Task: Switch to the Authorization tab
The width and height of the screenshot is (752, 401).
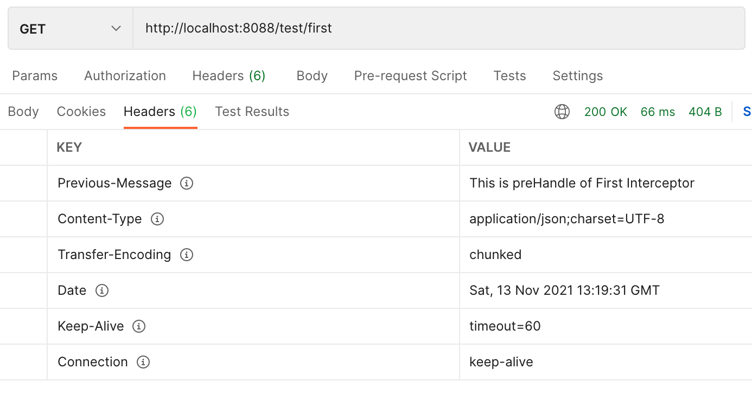Action: (x=125, y=76)
